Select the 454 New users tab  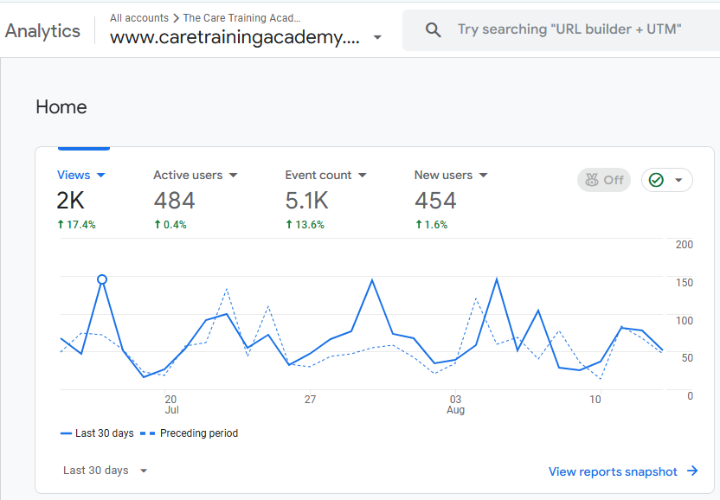click(434, 201)
